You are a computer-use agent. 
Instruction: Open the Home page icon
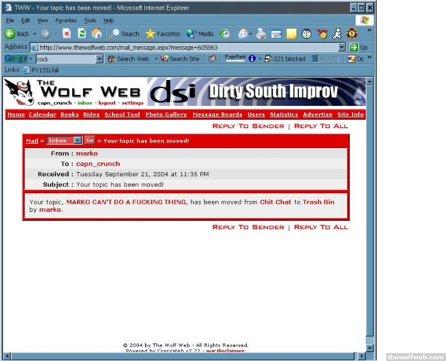point(97,34)
